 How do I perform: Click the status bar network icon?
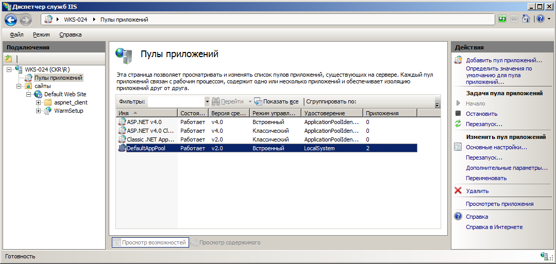(544, 256)
